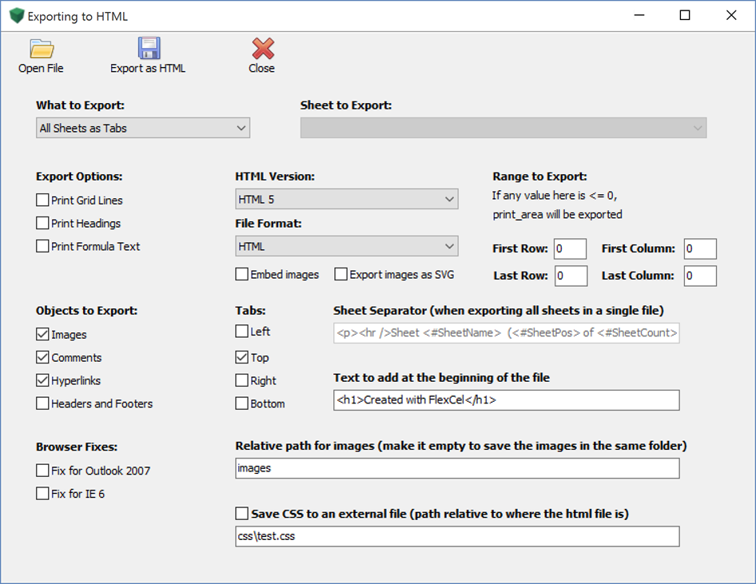Open the What to Export dropdown
The width and height of the screenshot is (756, 584).
click(144, 128)
